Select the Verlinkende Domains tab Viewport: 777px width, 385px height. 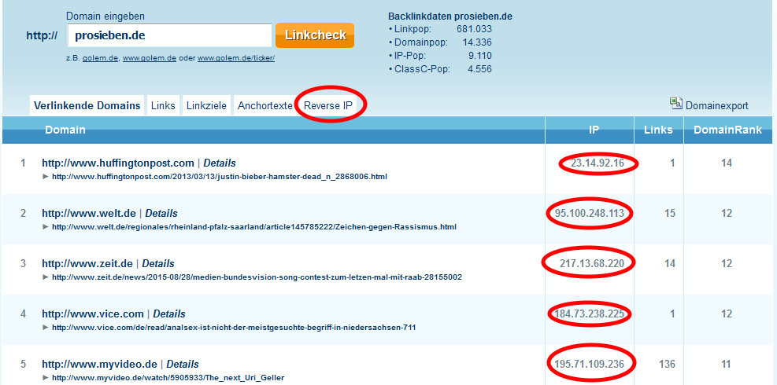point(87,105)
